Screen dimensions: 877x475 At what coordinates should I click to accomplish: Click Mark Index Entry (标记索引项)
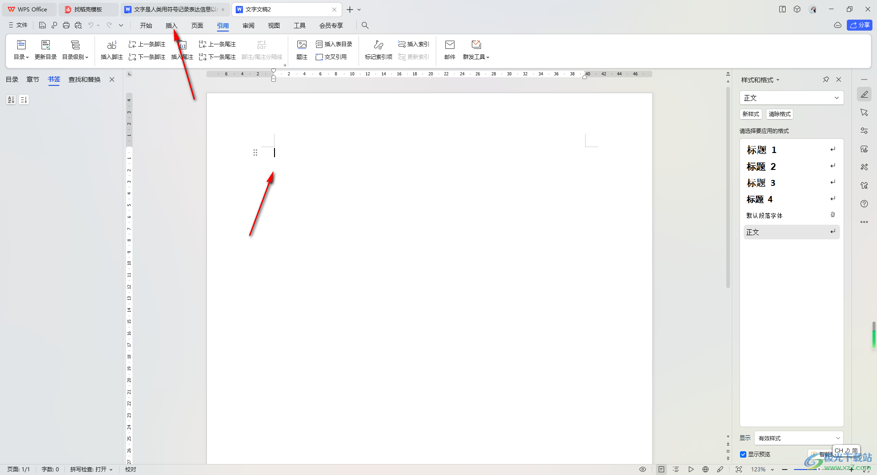point(379,50)
